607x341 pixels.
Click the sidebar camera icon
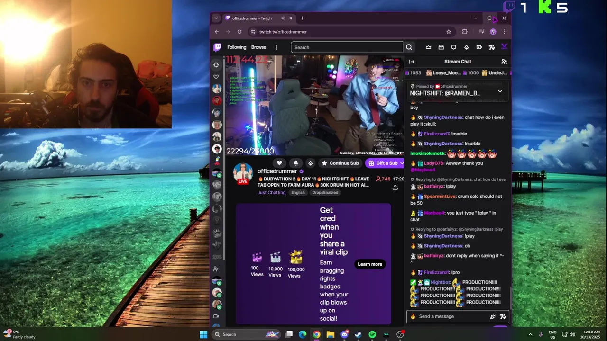point(216,316)
